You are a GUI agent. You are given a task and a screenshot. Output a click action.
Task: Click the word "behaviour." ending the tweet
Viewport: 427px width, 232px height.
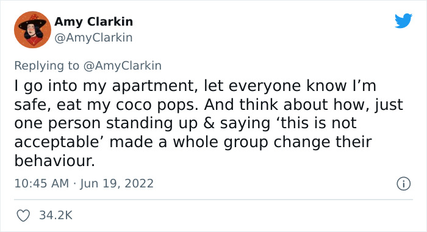55,161
